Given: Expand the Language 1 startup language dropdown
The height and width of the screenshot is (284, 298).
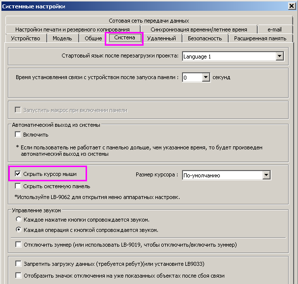Looking at the screenshot, I should coord(280,56).
